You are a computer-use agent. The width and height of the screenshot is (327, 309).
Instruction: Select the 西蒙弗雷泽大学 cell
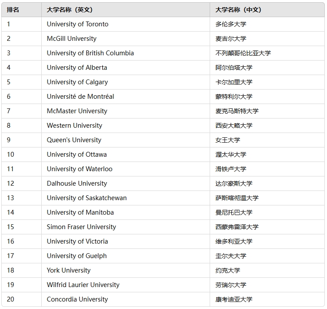pyautogui.click(x=267, y=227)
